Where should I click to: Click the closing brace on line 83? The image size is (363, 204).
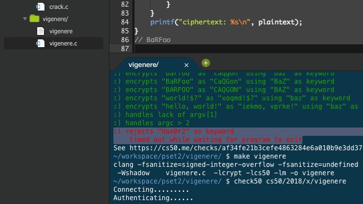coord(152,13)
